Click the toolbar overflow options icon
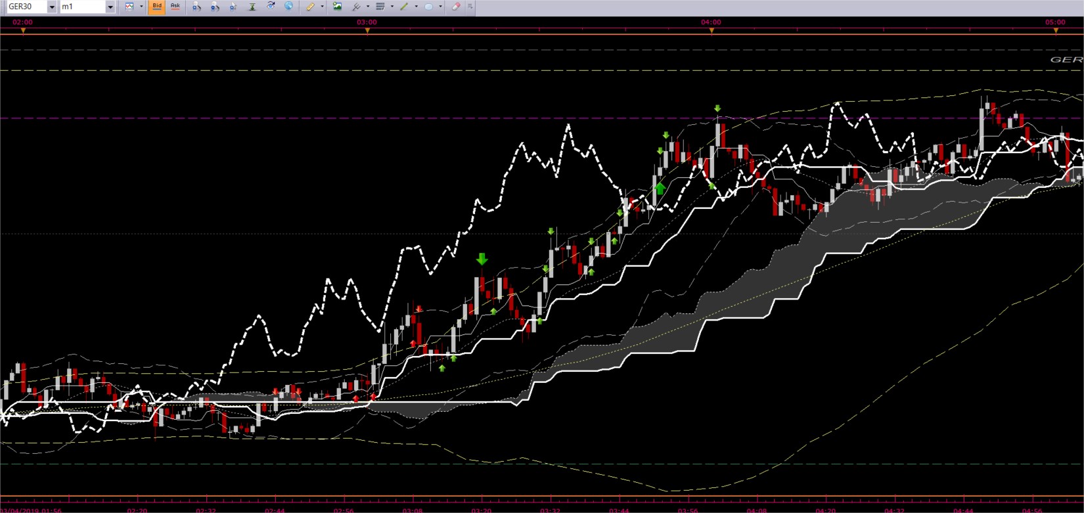The image size is (1084, 513). coord(470,7)
